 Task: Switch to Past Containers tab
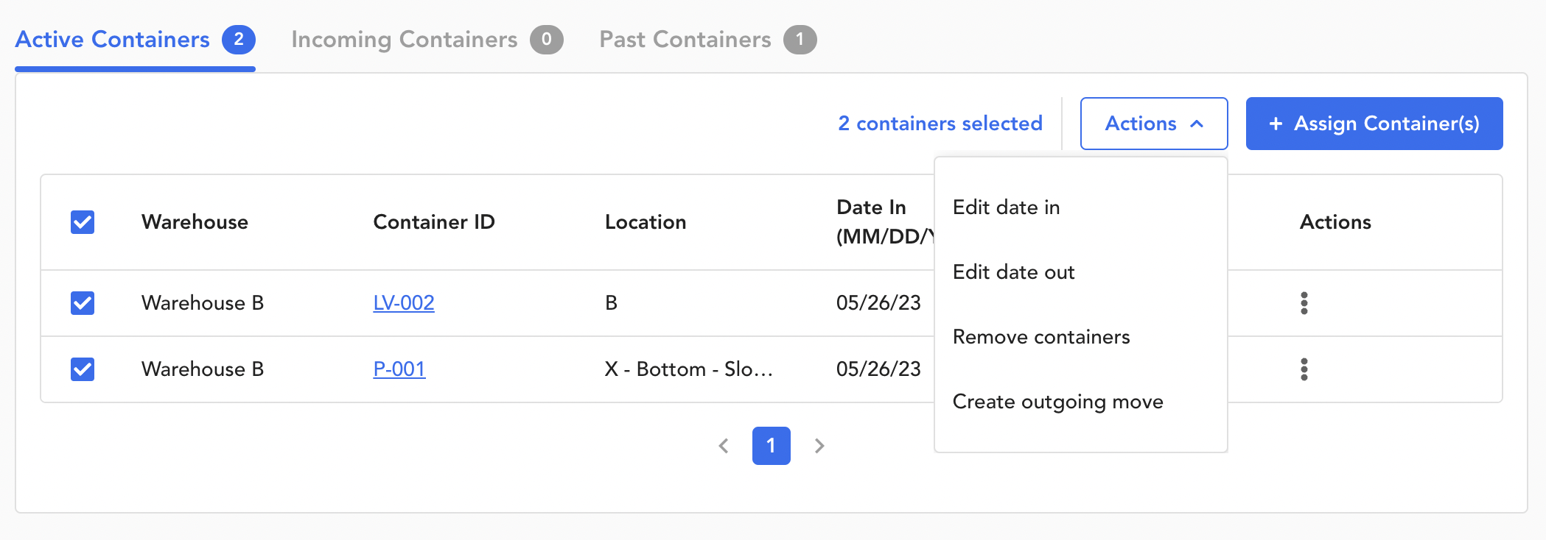pos(685,40)
